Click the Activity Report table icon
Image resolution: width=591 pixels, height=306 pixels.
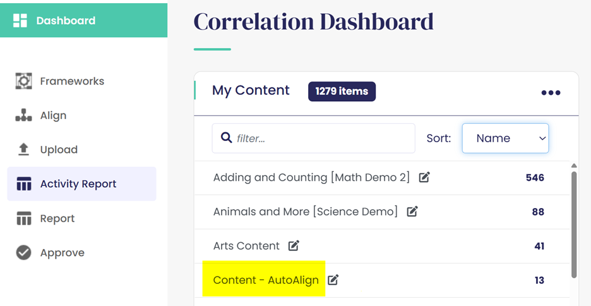(24, 184)
